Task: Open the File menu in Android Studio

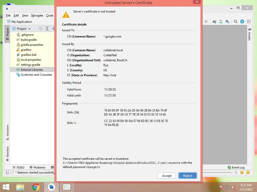Action: (8, 15)
